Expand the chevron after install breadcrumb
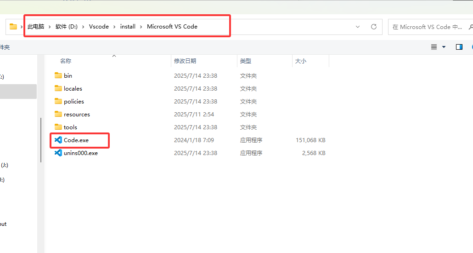This screenshot has width=473, height=253. [x=141, y=27]
